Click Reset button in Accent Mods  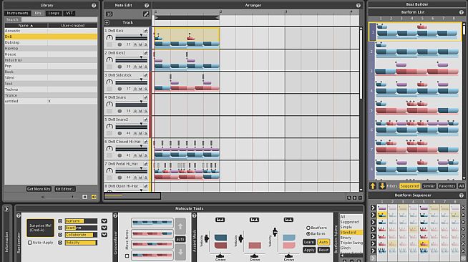[323, 250]
